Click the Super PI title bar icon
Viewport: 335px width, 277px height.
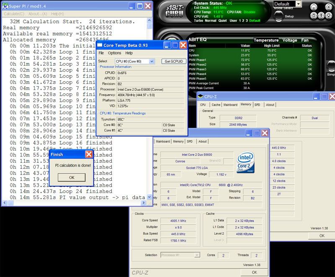tap(5, 6)
